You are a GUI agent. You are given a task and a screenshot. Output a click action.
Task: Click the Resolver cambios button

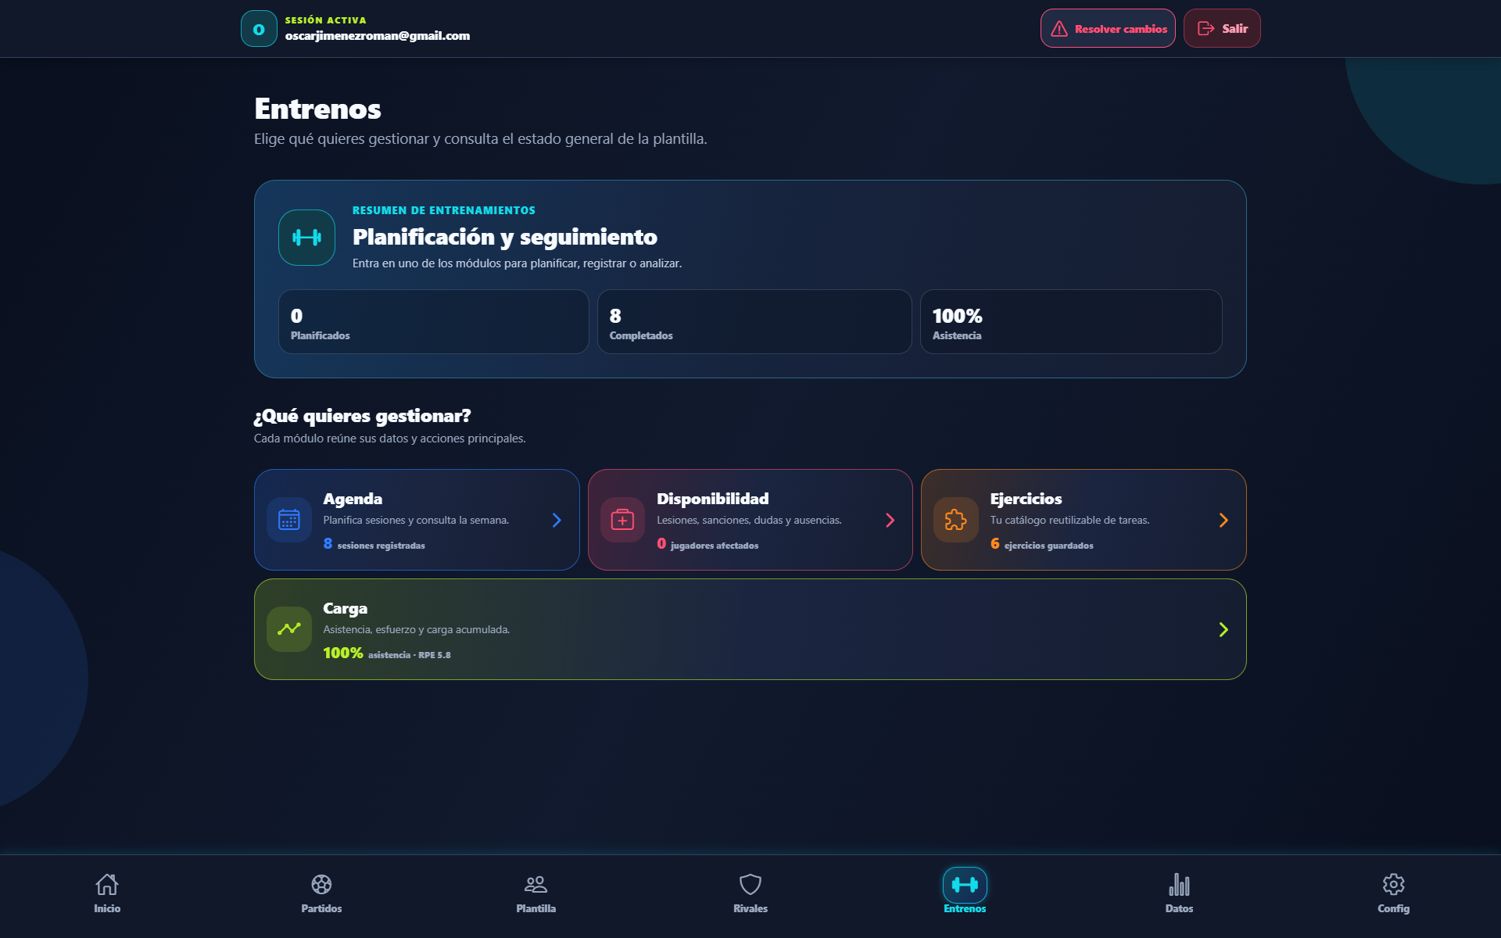(1107, 29)
